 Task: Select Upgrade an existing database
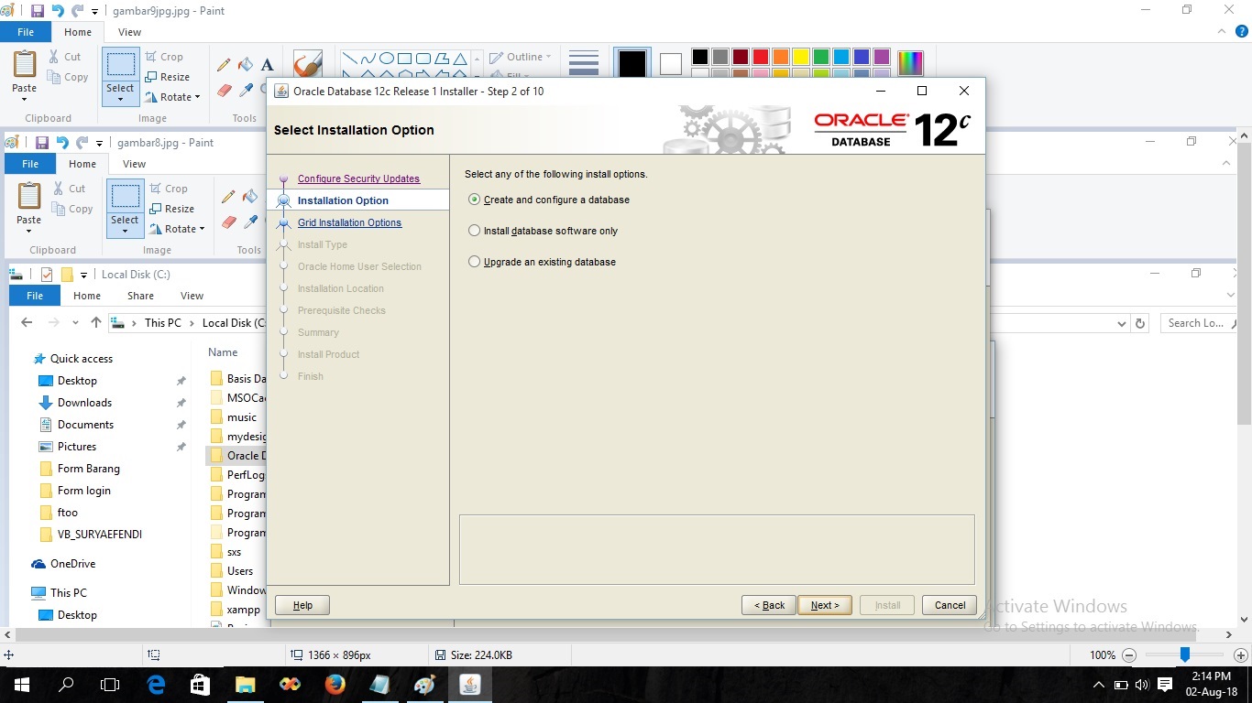pyautogui.click(x=474, y=262)
